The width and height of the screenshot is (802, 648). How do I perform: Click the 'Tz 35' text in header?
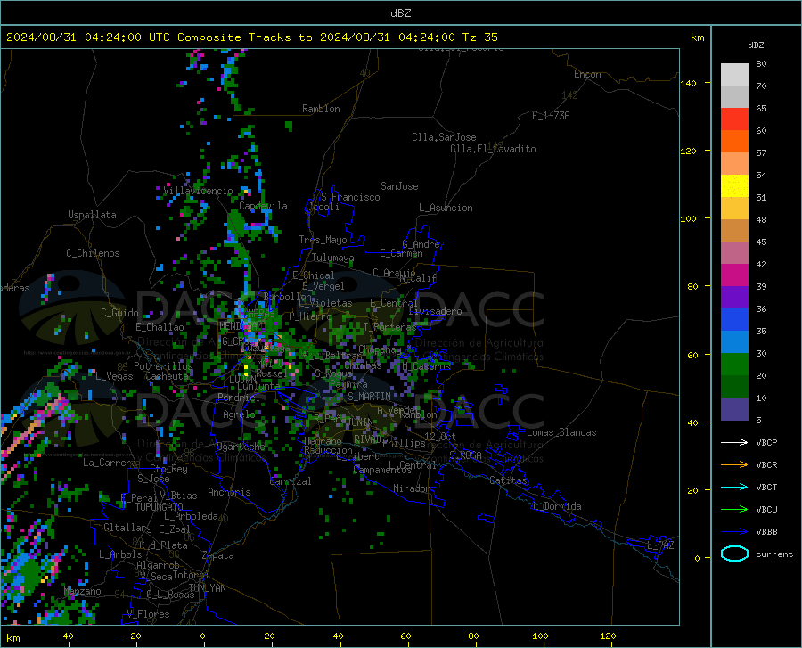(x=479, y=37)
